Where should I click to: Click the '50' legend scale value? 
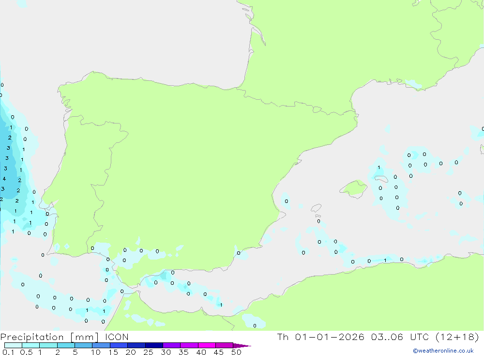(236, 352)
